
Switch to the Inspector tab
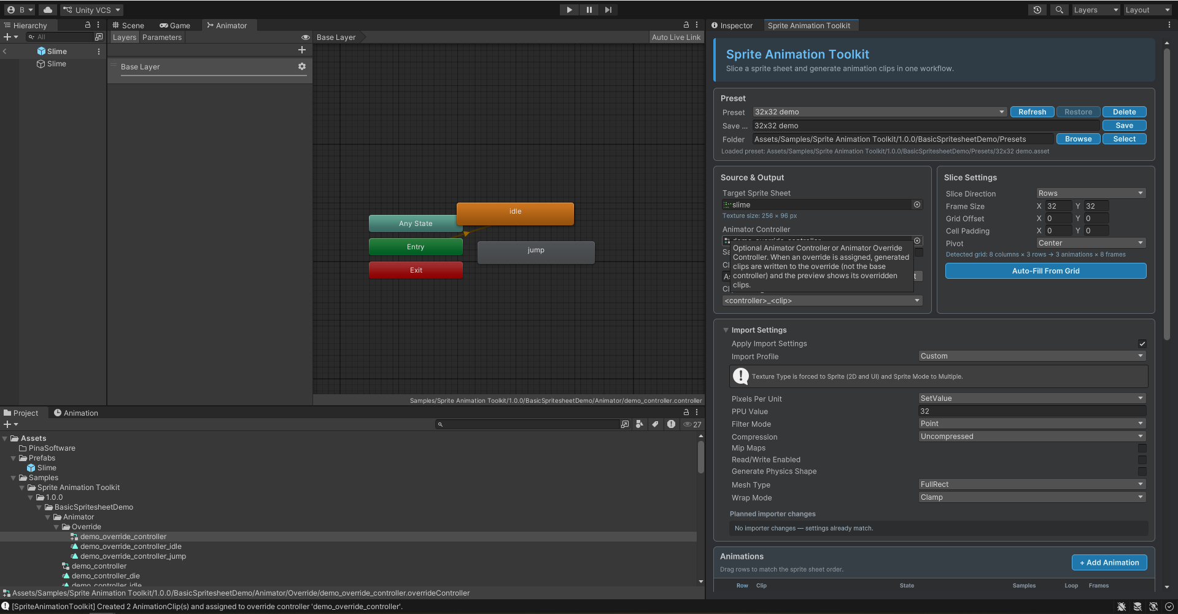[x=732, y=25]
